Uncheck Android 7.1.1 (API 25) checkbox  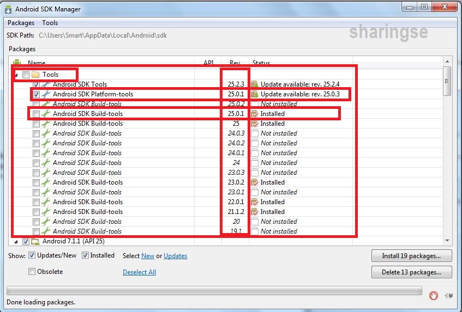point(26,241)
